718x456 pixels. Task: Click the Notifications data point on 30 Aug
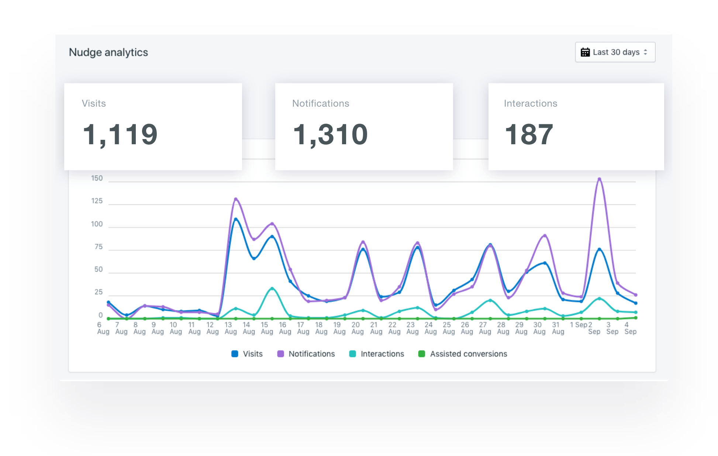545,235
